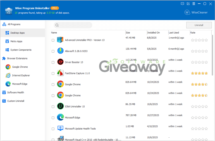The width and height of the screenshot is (215, 141).
Task: Select the Driver Booster 13 name text
Action: (x=74, y=62)
